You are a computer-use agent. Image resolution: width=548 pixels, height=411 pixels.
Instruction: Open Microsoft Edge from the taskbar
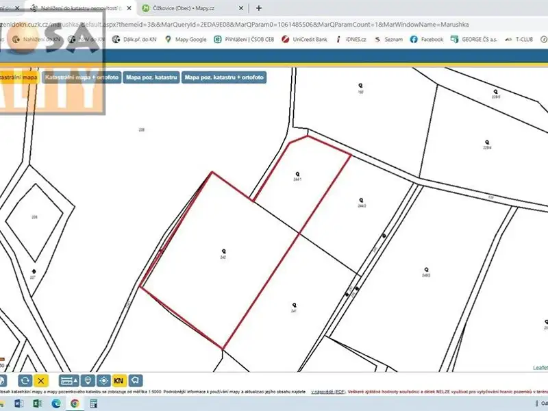click(x=56, y=403)
